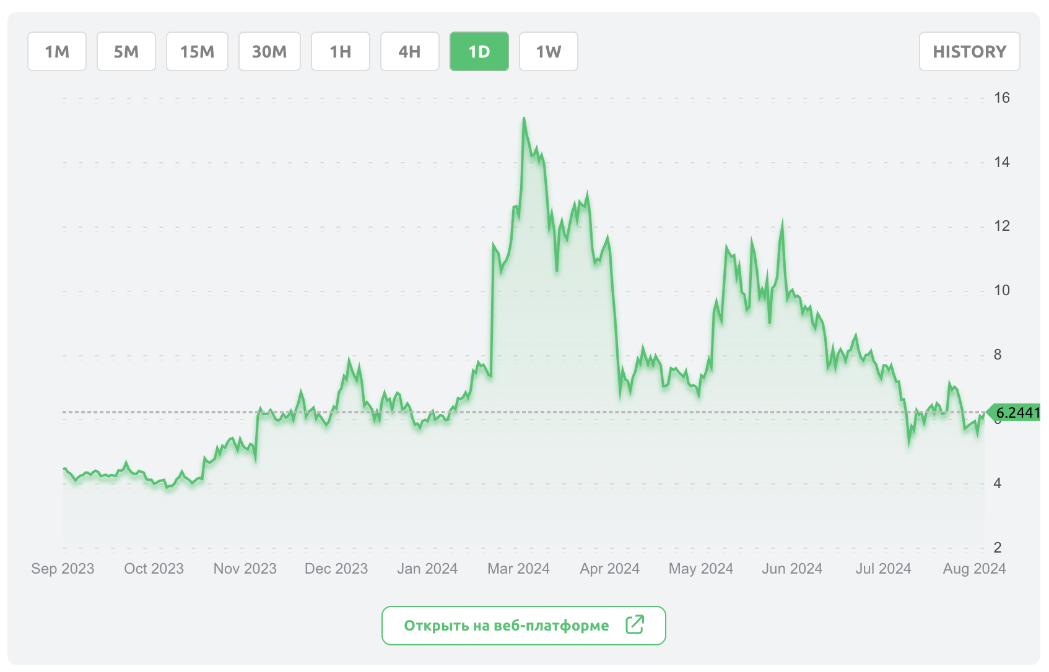Click the Mar 2024 date label
This screenshot has width=1049, height=672.
(518, 569)
